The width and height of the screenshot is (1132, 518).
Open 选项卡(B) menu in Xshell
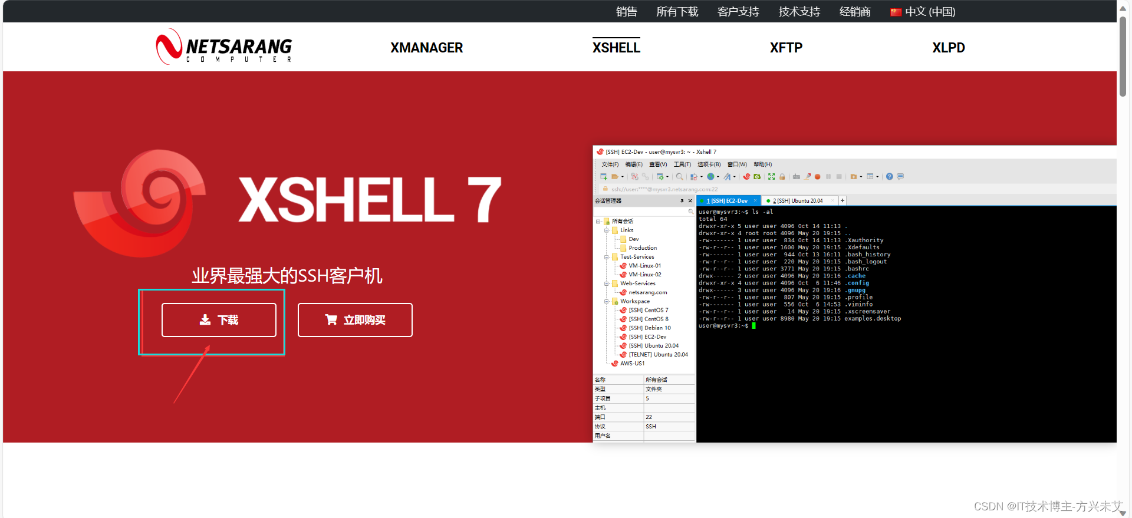coord(709,164)
